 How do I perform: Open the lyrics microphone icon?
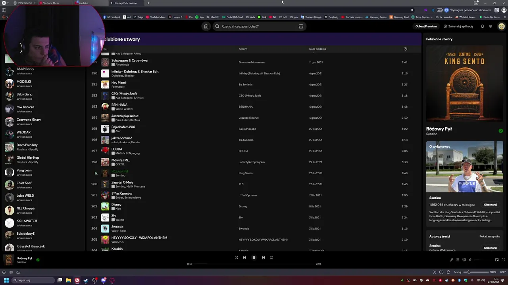pos(451,260)
